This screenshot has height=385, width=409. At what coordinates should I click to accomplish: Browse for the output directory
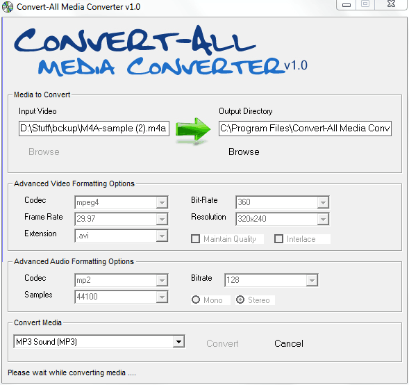244,151
